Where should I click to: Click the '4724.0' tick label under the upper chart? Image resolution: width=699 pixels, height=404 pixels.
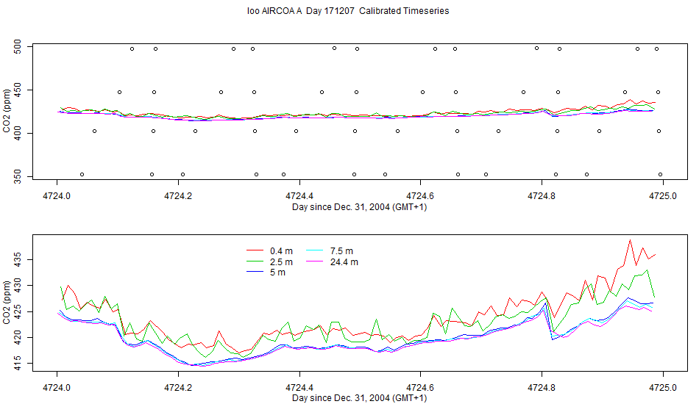point(57,196)
